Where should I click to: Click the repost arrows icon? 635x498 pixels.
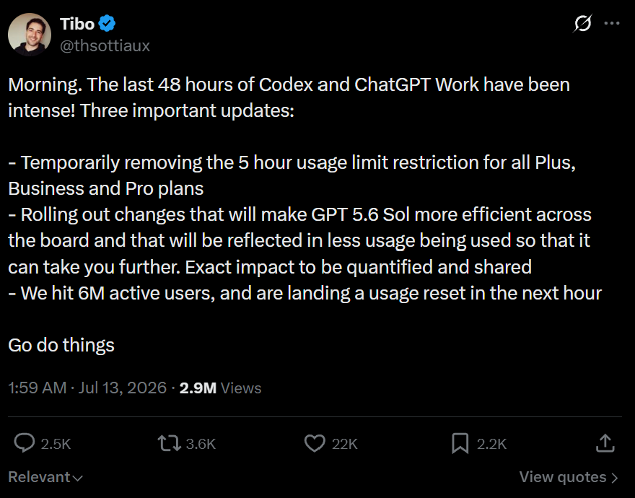(170, 443)
